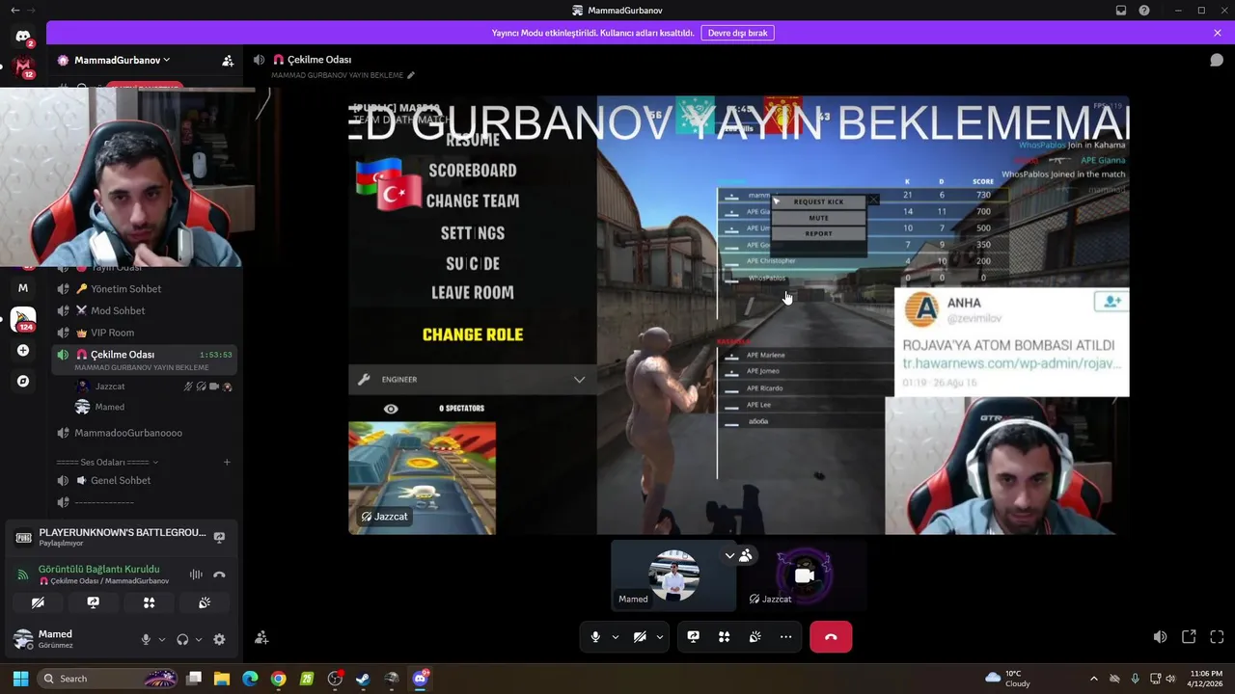
Task: Go back with navigation arrow
Action: (x=14, y=10)
